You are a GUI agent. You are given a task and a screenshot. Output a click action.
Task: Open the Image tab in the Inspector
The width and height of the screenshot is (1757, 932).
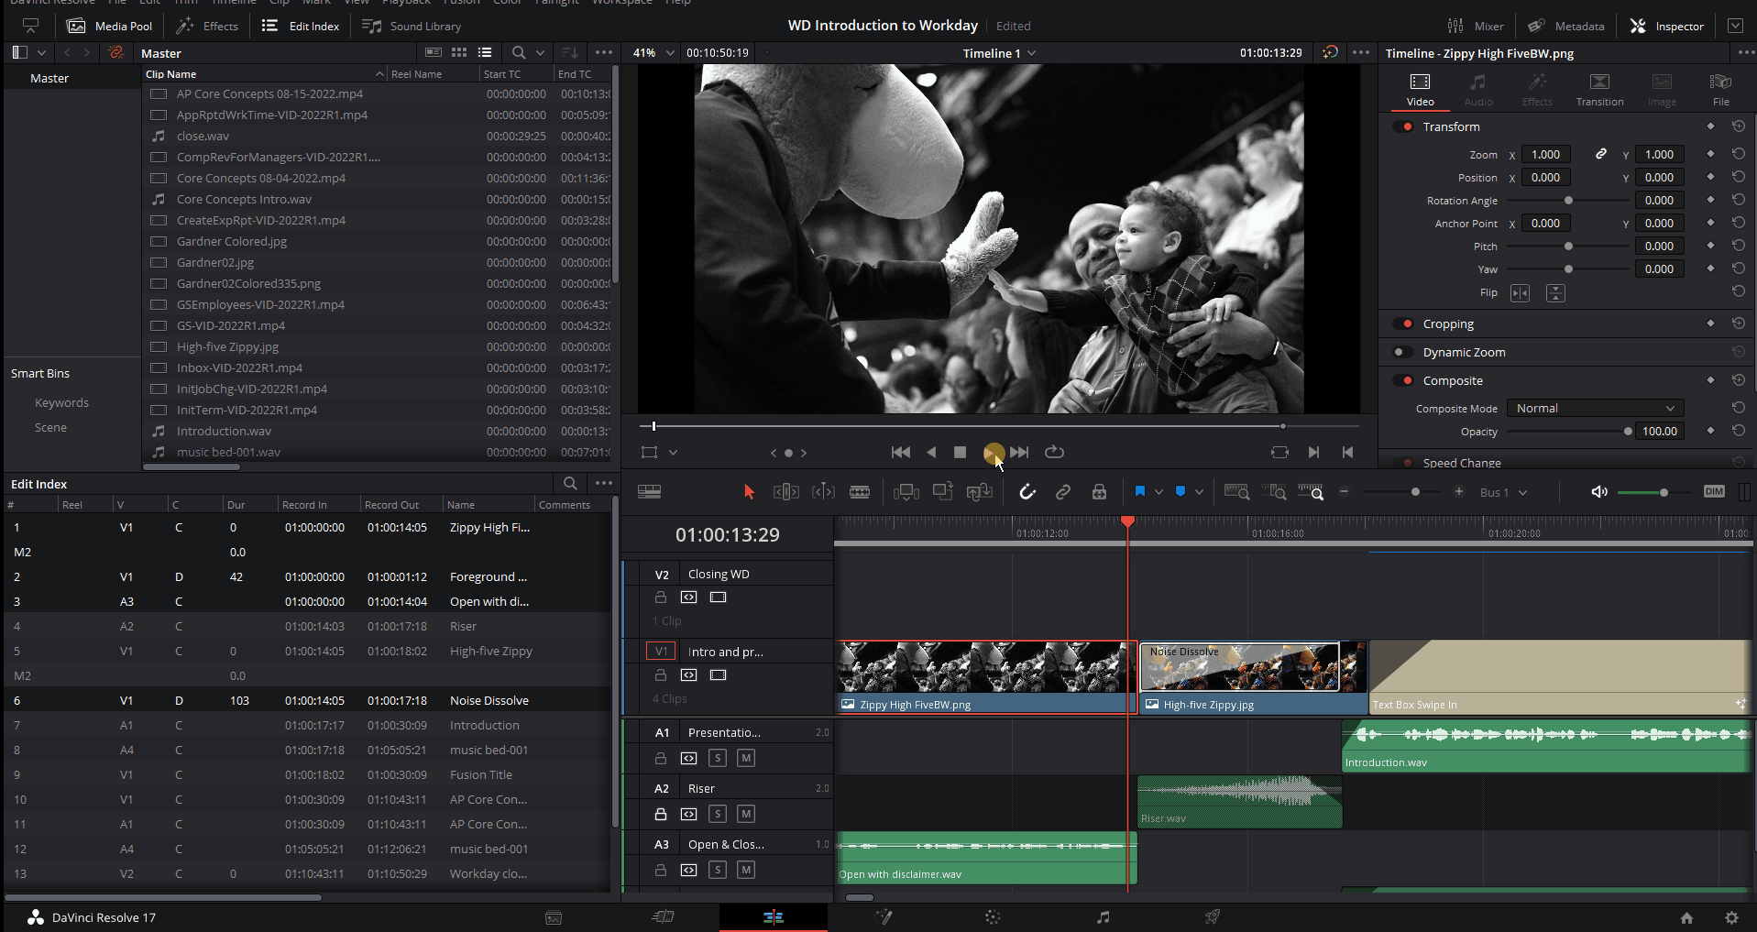(1662, 90)
